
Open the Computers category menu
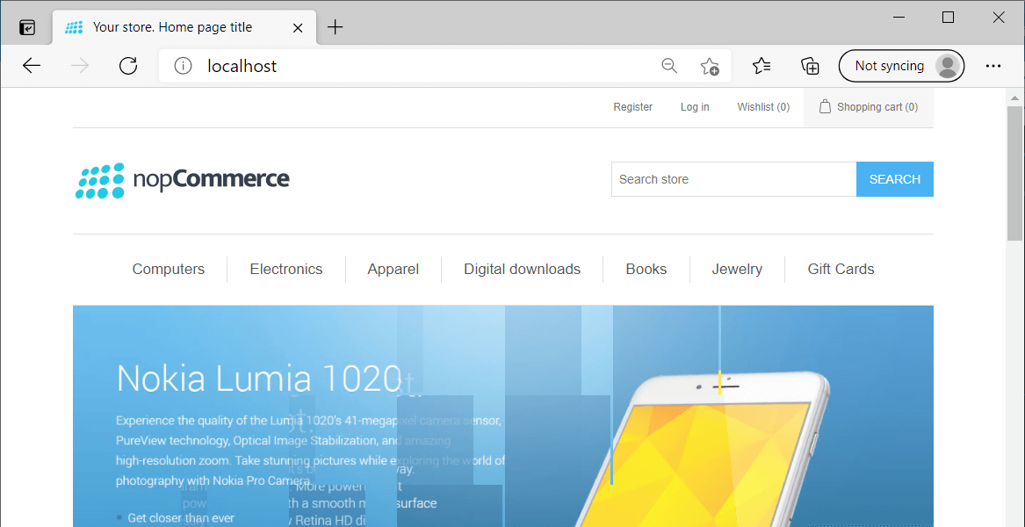point(169,269)
